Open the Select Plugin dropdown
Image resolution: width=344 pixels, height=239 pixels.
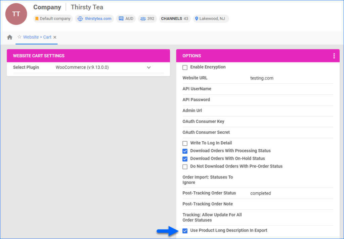(148, 67)
